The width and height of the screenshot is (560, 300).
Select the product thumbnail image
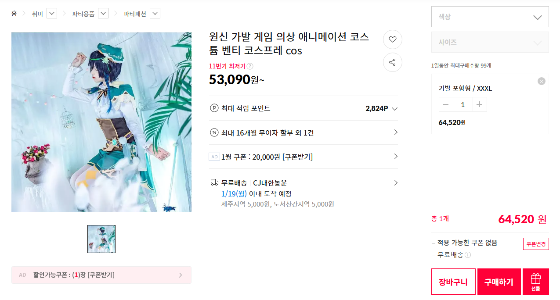(x=101, y=239)
